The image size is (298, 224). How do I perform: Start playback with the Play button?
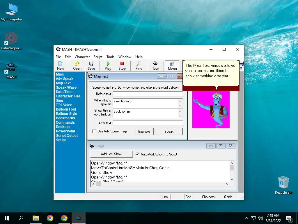click(108, 66)
